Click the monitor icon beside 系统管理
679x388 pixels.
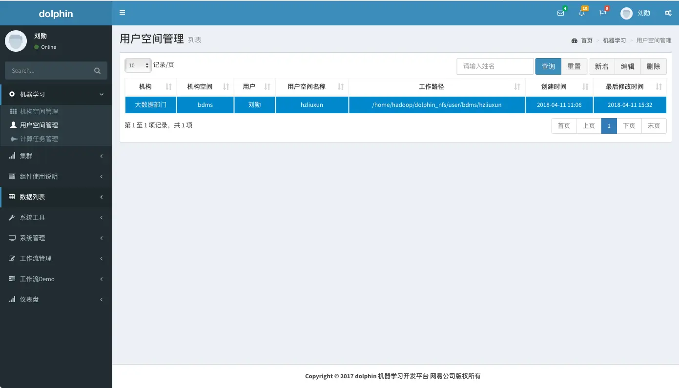[x=12, y=238]
